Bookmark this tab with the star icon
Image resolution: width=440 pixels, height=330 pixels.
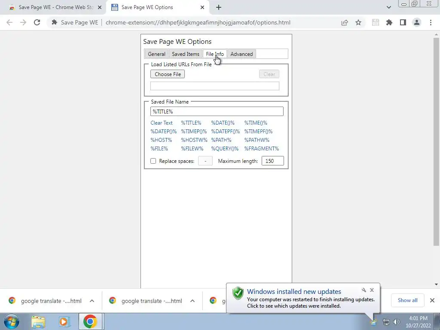tap(358, 22)
